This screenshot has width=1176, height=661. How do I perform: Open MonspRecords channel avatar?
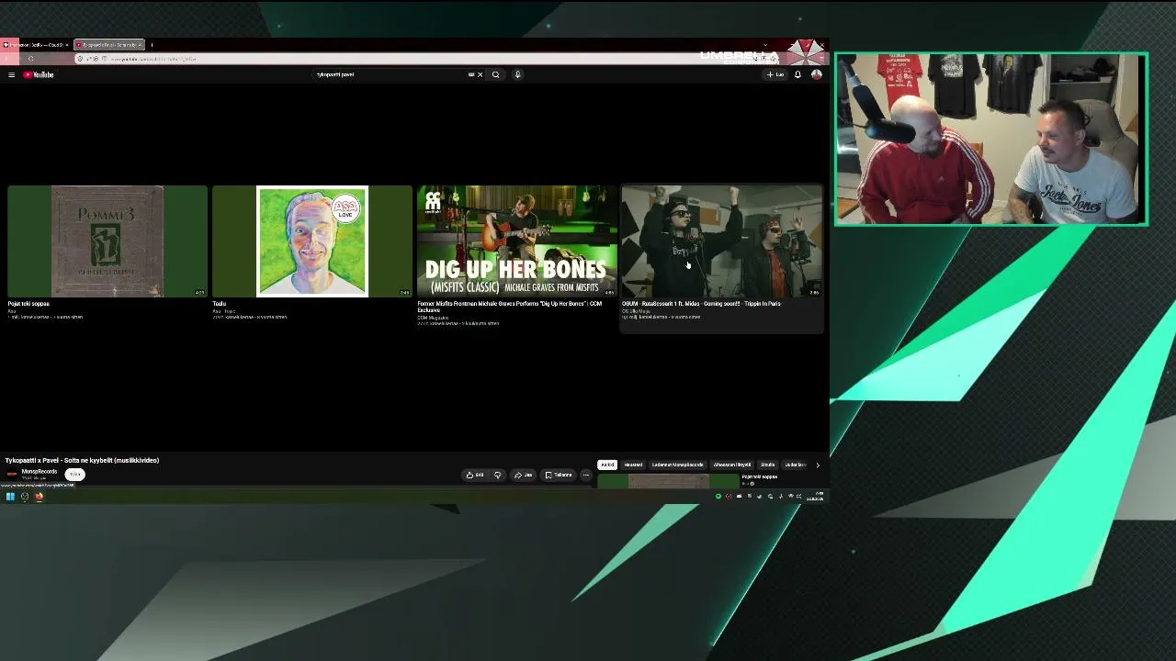point(11,474)
